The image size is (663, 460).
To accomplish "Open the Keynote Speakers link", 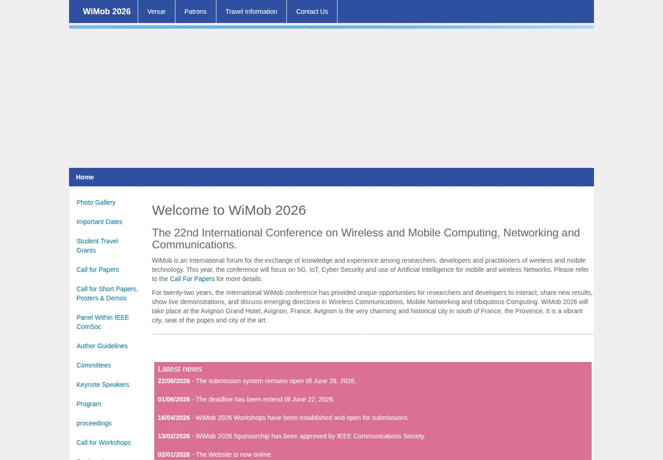I will click(x=103, y=385).
